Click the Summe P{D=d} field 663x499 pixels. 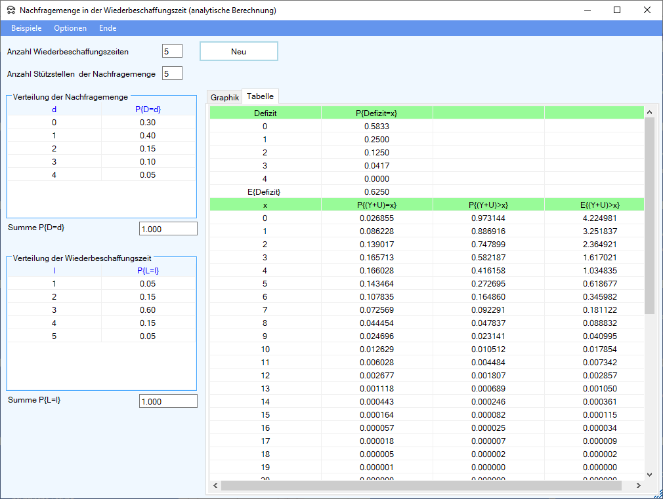point(168,228)
